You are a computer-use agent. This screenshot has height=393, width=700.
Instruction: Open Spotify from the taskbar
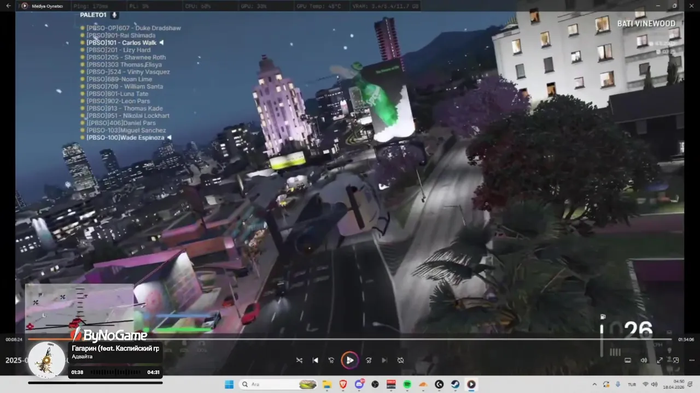pyautogui.click(x=407, y=384)
